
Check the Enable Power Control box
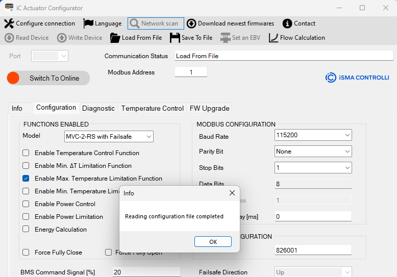pyautogui.click(x=26, y=204)
